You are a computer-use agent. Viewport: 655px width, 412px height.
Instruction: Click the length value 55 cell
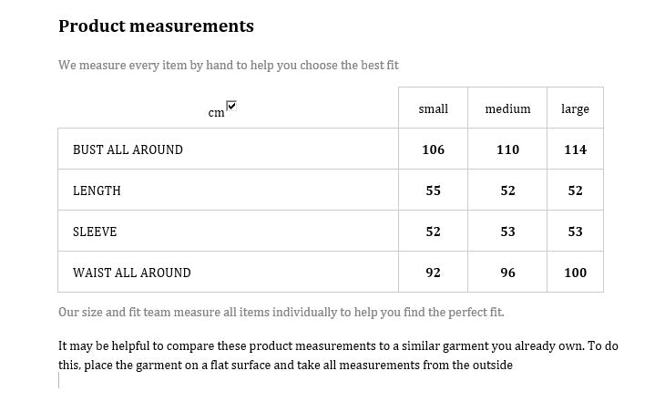[x=433, y=191]
